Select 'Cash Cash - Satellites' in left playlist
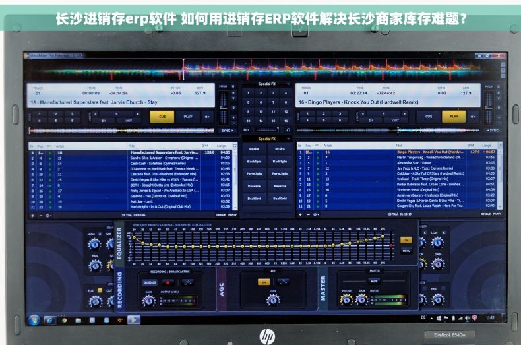This screenshot has width=521, height=345. pos(131,163)
